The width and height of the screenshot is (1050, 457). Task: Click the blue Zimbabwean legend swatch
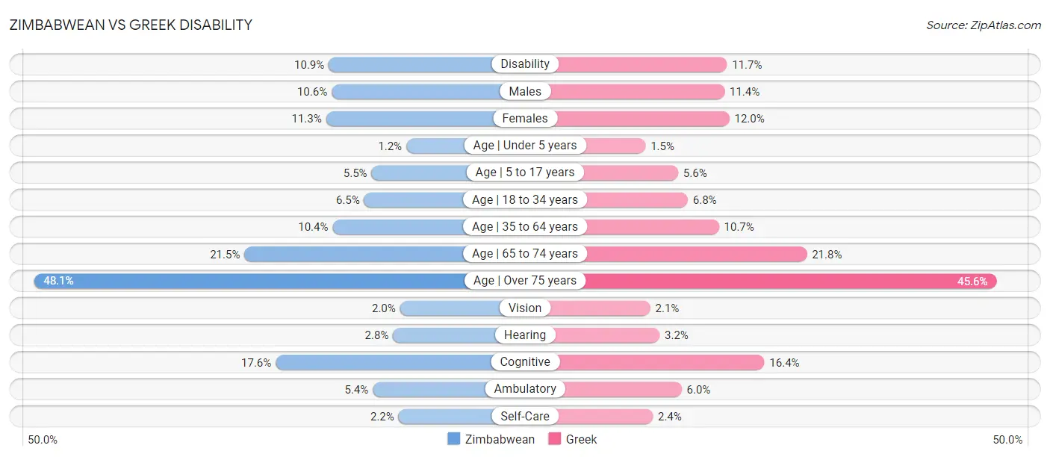pyautogui.click(x=454, y=439)
